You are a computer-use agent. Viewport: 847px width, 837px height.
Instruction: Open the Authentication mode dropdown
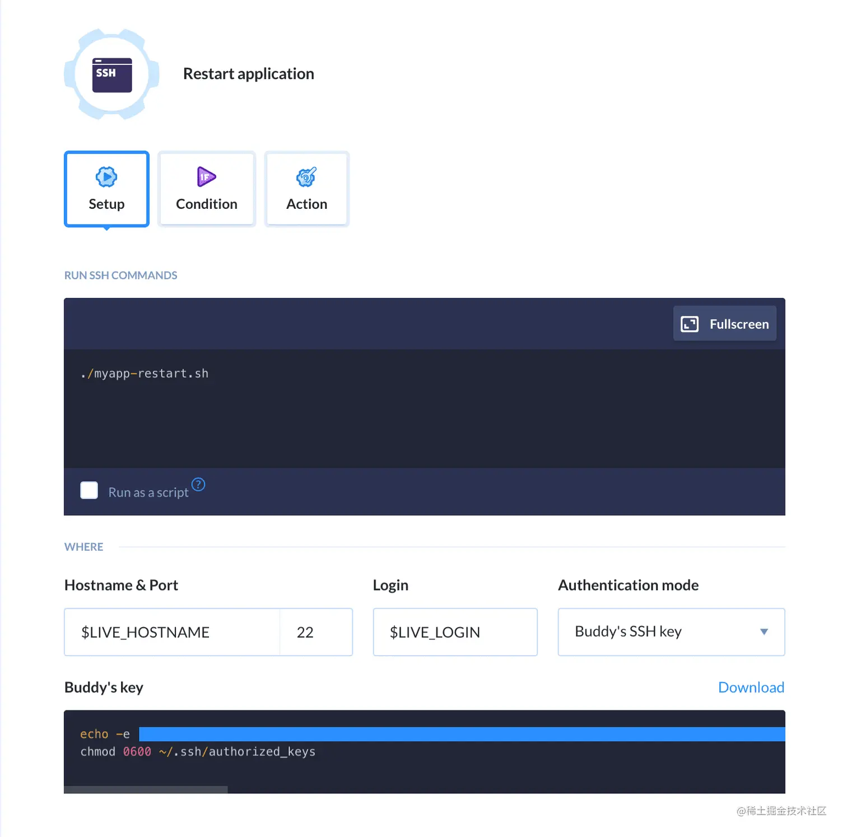tap(671, 632)
